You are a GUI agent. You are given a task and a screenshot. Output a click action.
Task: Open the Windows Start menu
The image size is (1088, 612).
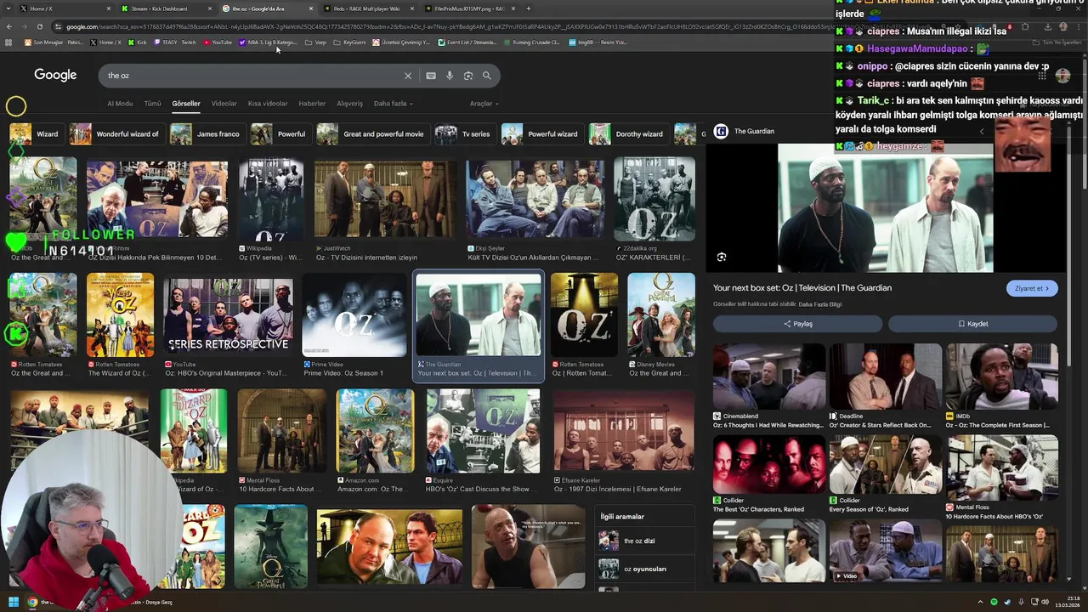[x=14, y=602]
